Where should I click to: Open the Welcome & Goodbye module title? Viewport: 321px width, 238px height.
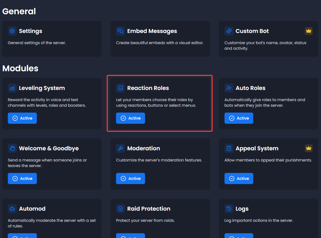pos(49,148)
